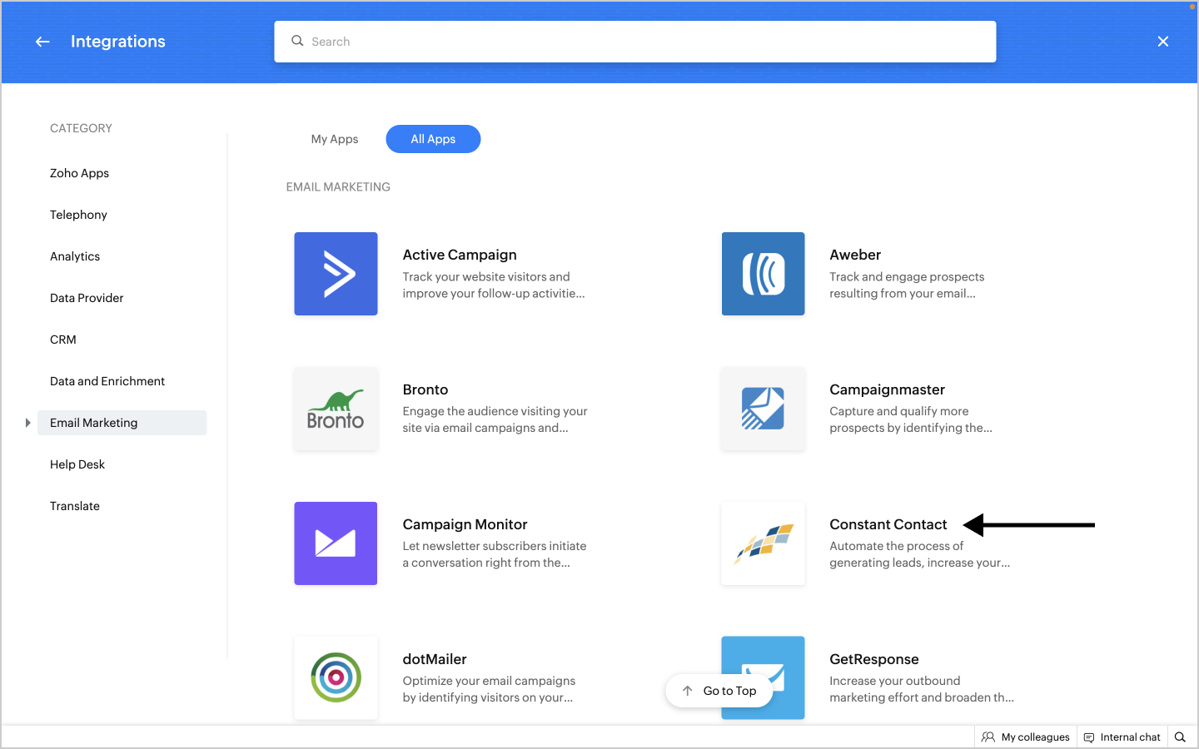
Task: Select the Data Provider category
Action: click(87, 298)
